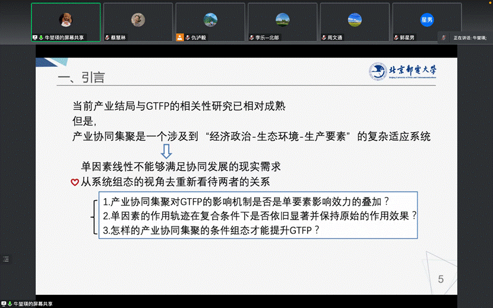Click 郭星男's blue avatar tile
The image size is (493, 308).
426,19
